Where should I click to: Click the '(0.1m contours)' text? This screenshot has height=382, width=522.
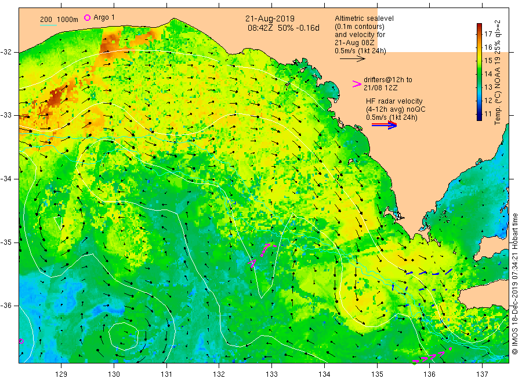click(360, 27)
